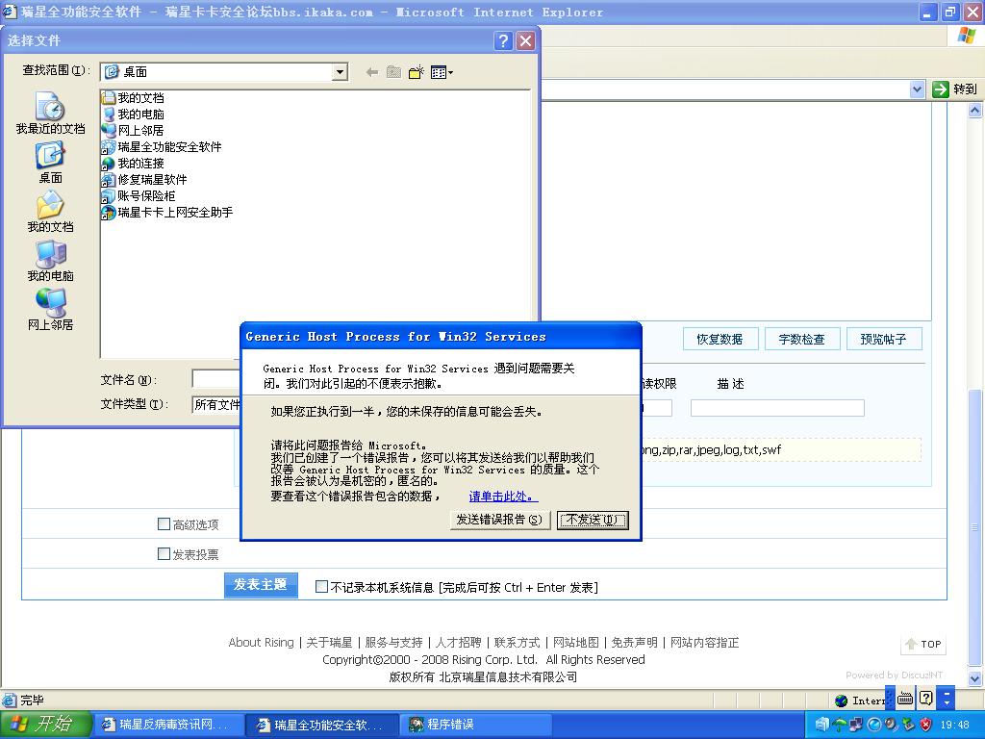
Task: Select 我的电脑 shortcut in places bar
Action: pos(50,261)
